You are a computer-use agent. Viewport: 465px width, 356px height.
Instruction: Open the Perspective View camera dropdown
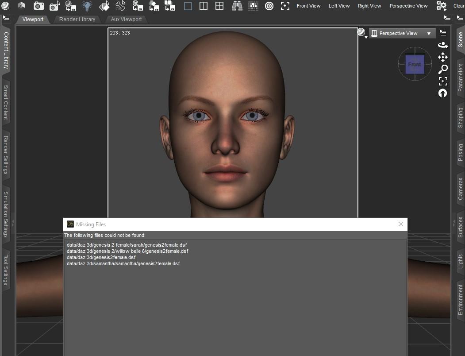pyautogui.click(x=402, y=33)
